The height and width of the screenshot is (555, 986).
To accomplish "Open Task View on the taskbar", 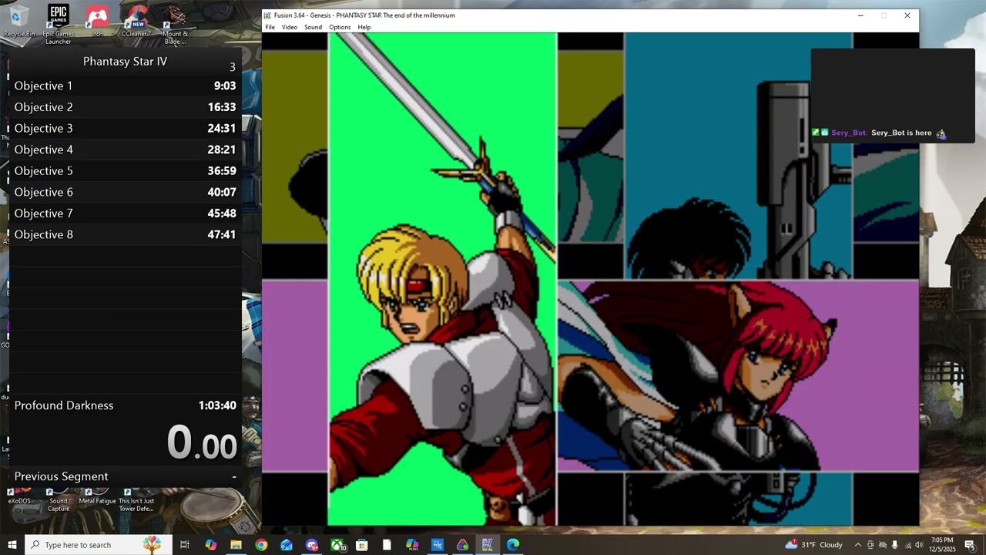I will 185,545.
